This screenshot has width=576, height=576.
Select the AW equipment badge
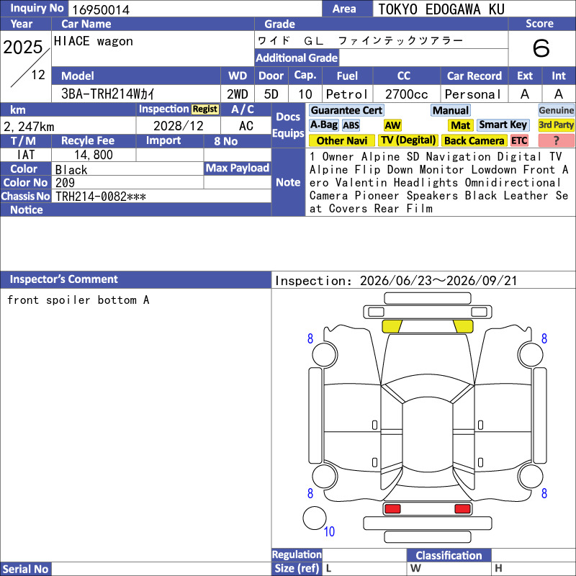(x=392, y=125)
